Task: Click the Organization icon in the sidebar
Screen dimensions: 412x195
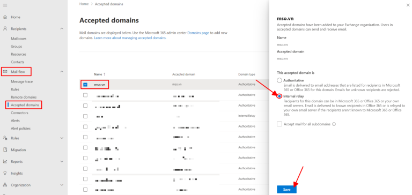Action: tap(5, 185)
